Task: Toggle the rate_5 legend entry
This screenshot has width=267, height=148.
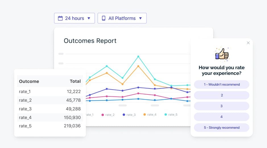Action: pyautogui.click(x=171, y=115)
